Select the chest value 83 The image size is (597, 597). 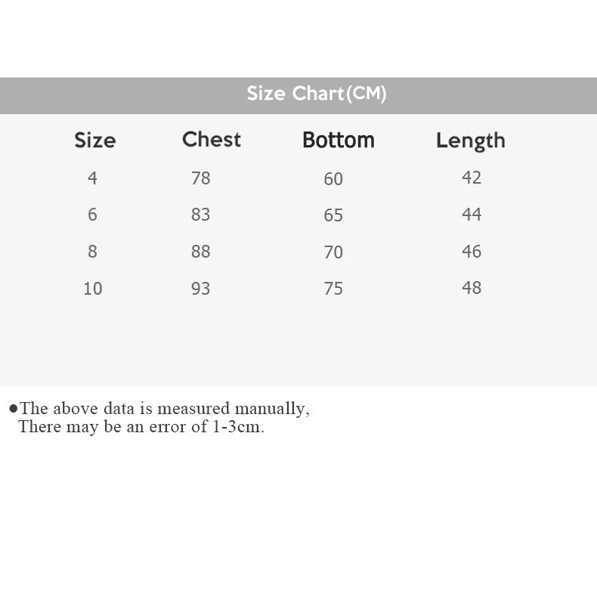(200, 215)
